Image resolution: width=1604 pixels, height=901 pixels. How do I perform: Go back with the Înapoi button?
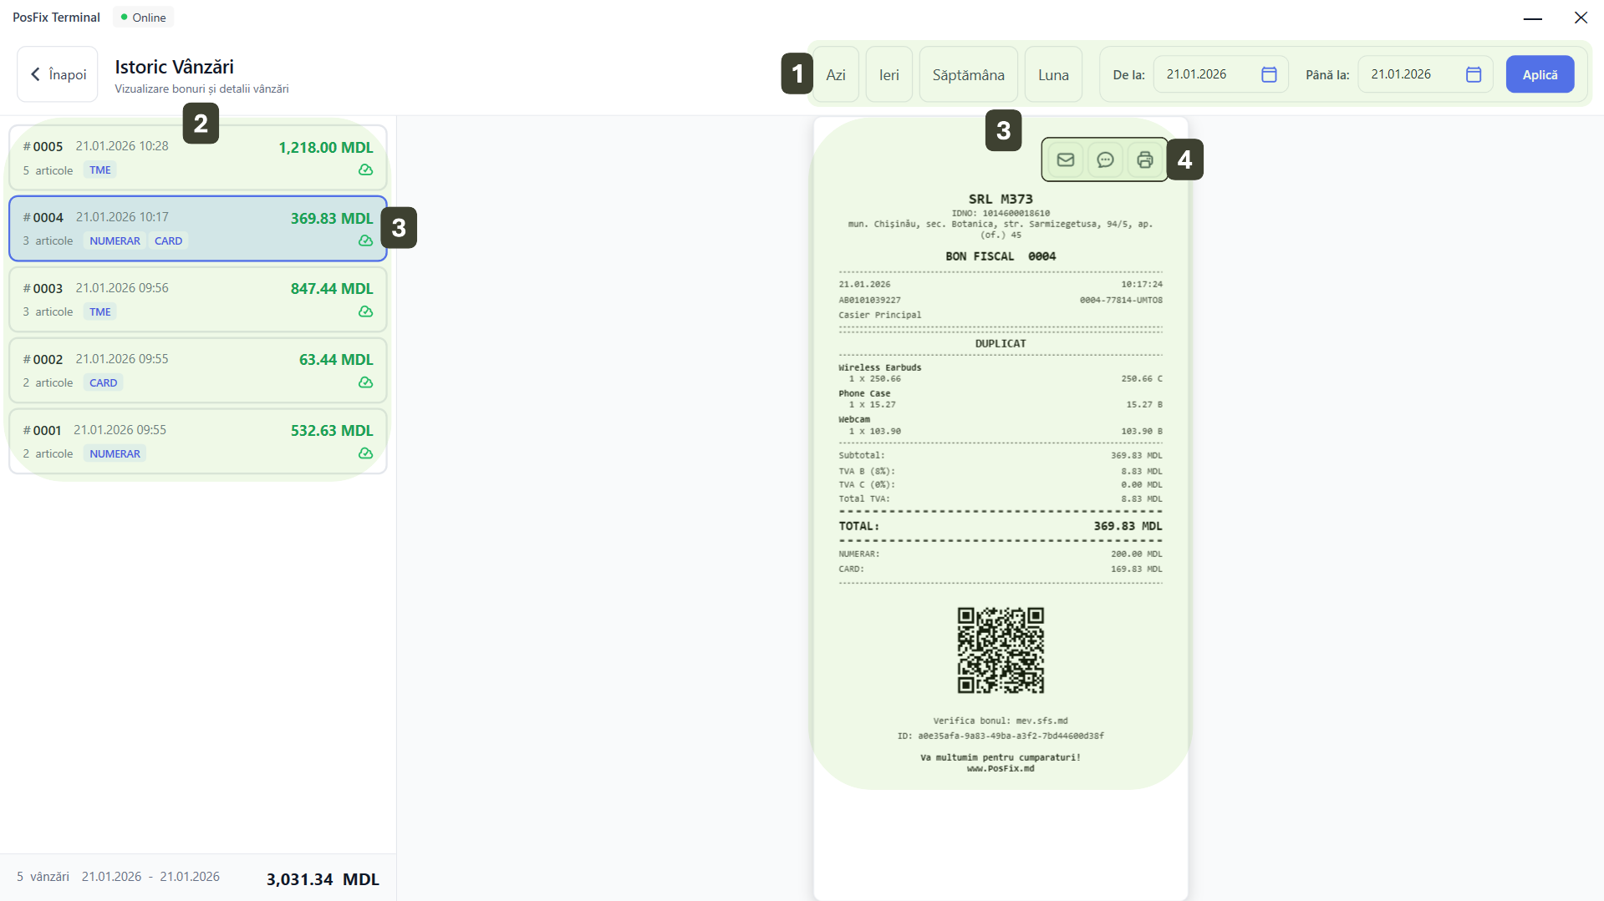point(58,74)
